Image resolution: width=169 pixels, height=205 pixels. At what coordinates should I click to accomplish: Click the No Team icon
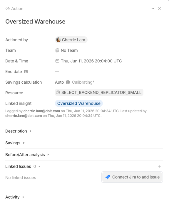click(x=57, y=50)
